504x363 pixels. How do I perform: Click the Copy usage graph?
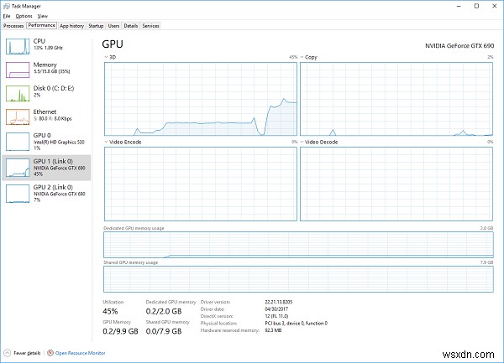coord(396,99)
